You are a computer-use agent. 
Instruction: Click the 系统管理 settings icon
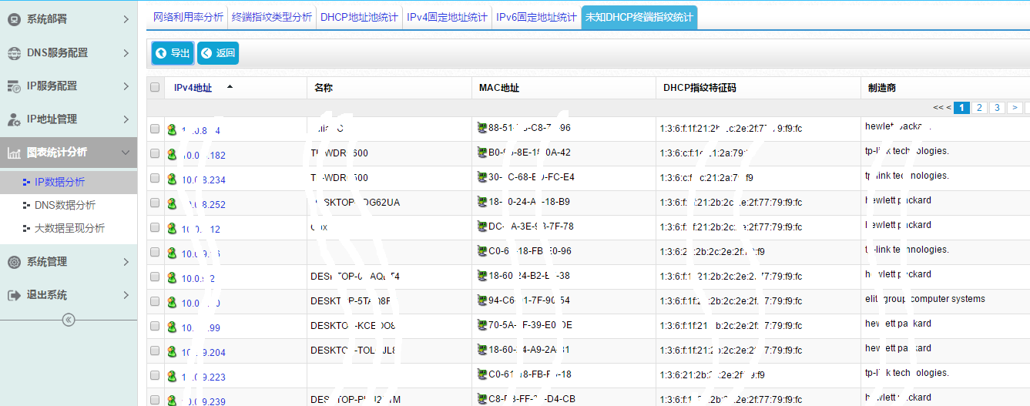coord(14,262)
